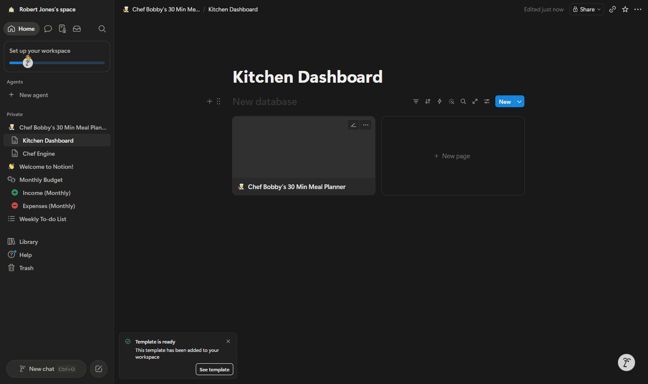
Task: Open the meeting notes icon in sidebar
Action: pos(62,29)
